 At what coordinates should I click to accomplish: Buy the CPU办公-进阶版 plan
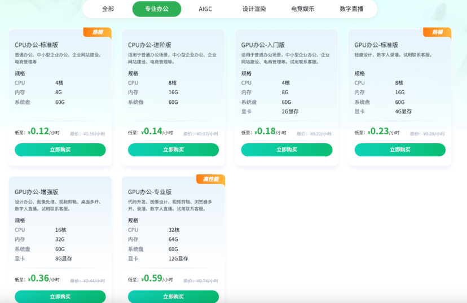[x=173, y=150]
